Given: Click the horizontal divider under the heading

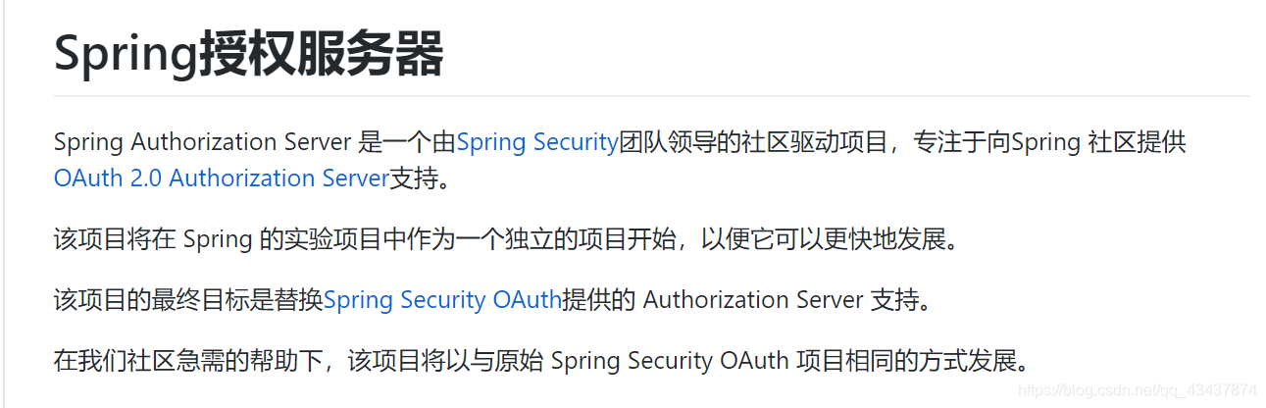Looking at the screenshot, I should [x=652, y=96].
